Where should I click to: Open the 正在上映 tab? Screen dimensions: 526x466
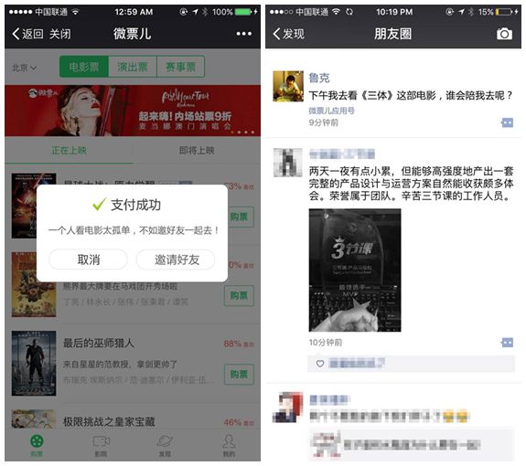pyautogui.click(x=69, y=150)
